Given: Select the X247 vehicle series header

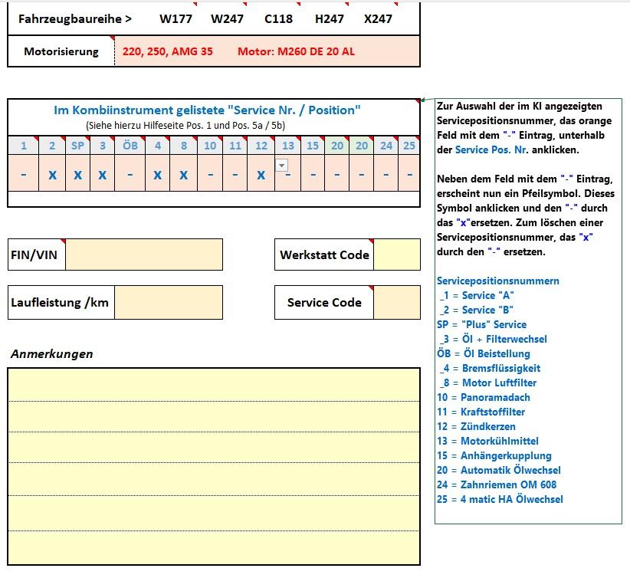Looking at the screenshot, I should tap(378, 19).
